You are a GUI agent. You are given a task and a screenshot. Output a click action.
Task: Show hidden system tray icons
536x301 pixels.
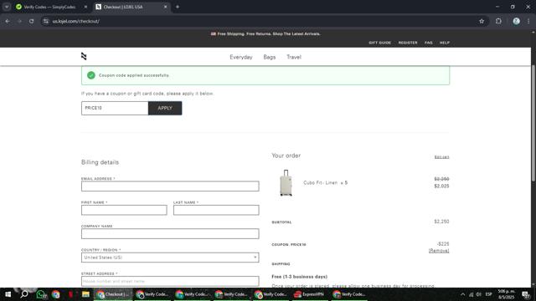tap(462, 294)
